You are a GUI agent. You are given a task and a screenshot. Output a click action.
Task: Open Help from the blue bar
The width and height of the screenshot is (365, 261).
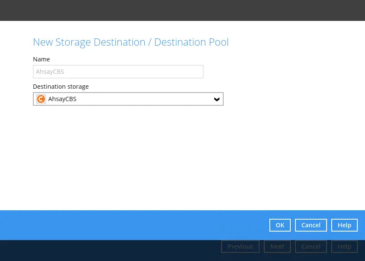(x=344, y=225)
